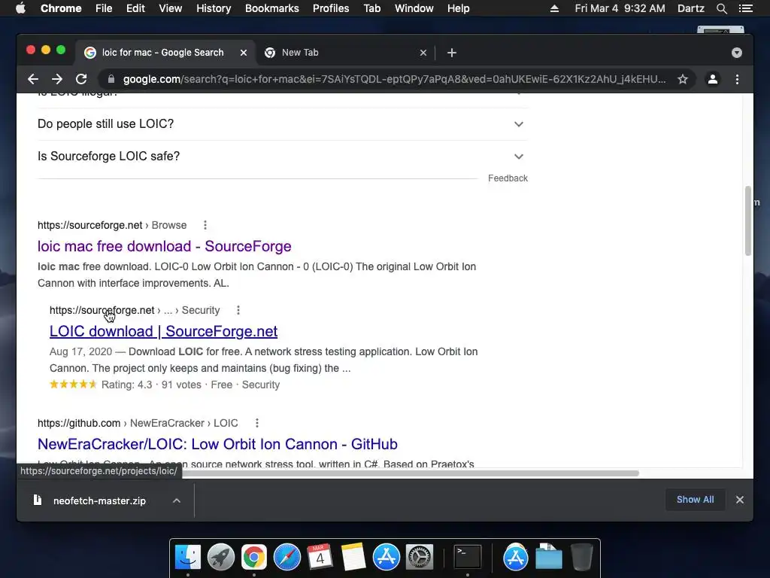Click the date and time in menu bar
Screen dimensions: 770x578
620,8
